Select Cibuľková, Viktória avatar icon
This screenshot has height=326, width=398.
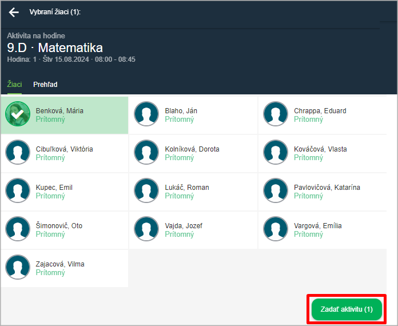click(18, 152)
